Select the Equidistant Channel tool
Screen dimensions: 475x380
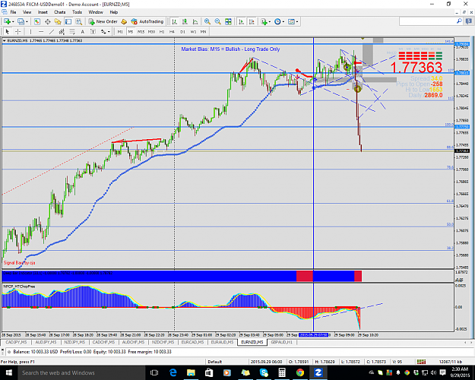(x=62, y=31)
